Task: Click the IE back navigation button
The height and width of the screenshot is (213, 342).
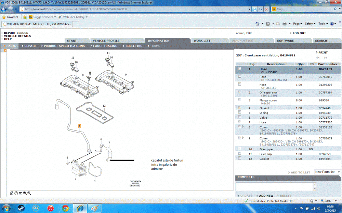Action: coord(4,9)
